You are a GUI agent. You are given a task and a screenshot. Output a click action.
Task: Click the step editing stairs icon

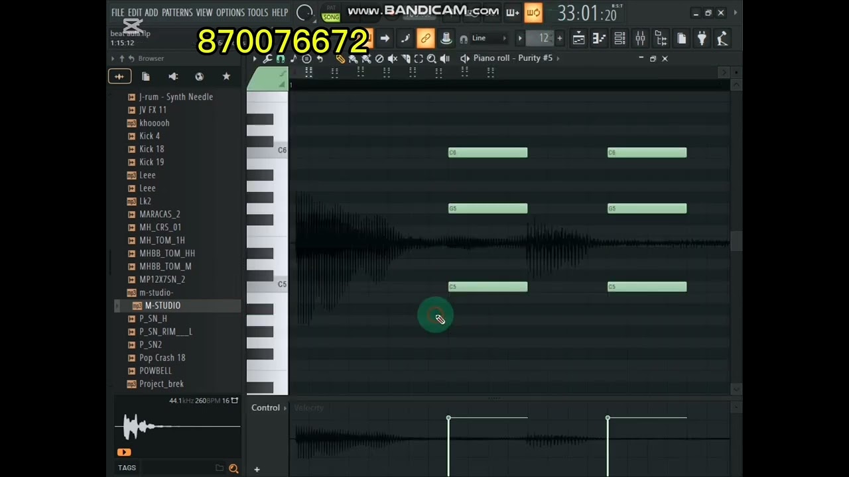pyautogui.click(x=405, y=38)
